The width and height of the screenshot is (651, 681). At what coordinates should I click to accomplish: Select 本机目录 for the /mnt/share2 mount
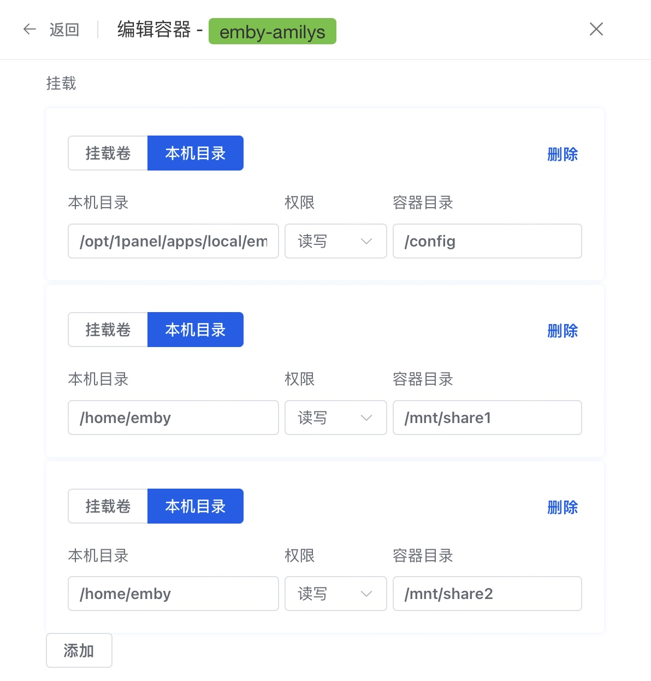tap(195, 507)
